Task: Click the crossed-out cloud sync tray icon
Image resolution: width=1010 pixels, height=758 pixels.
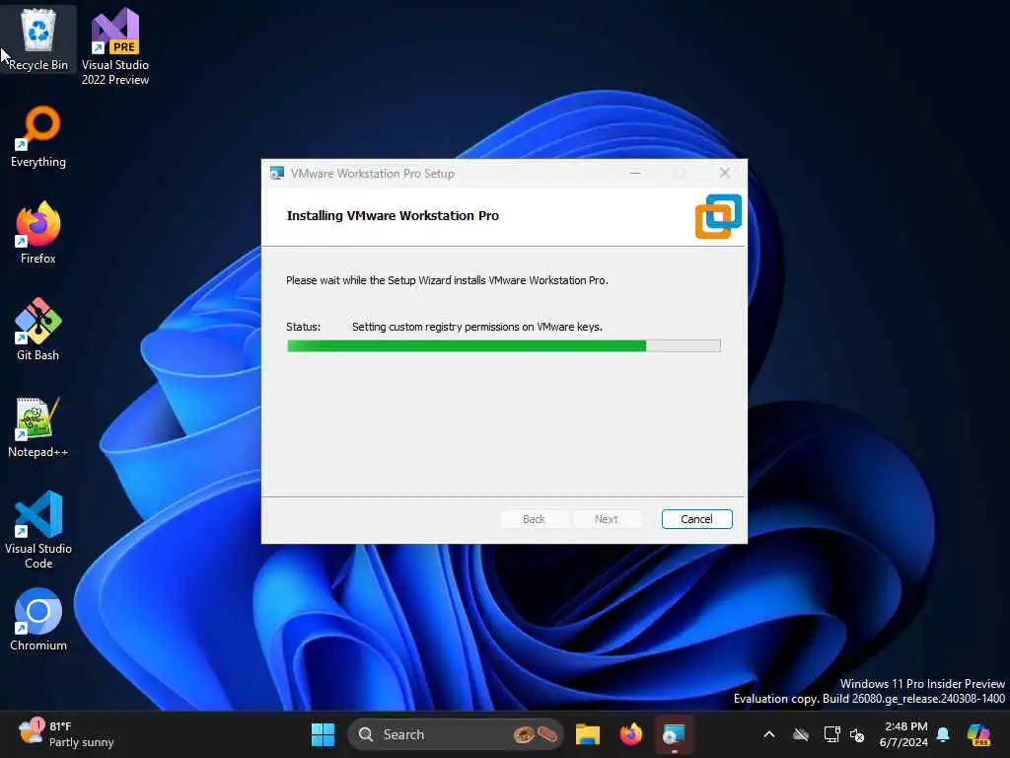Action: click(x=801, y=734)
